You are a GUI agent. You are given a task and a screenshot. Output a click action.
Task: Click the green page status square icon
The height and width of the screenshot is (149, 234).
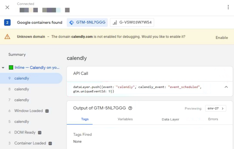[11, 68]
